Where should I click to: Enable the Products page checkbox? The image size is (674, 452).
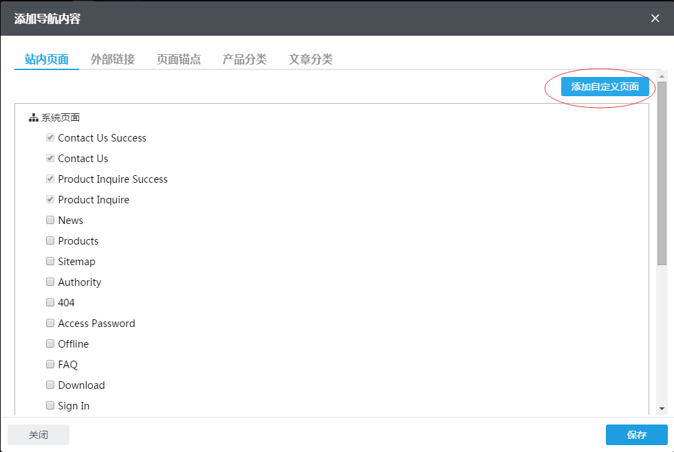(50, 241)
